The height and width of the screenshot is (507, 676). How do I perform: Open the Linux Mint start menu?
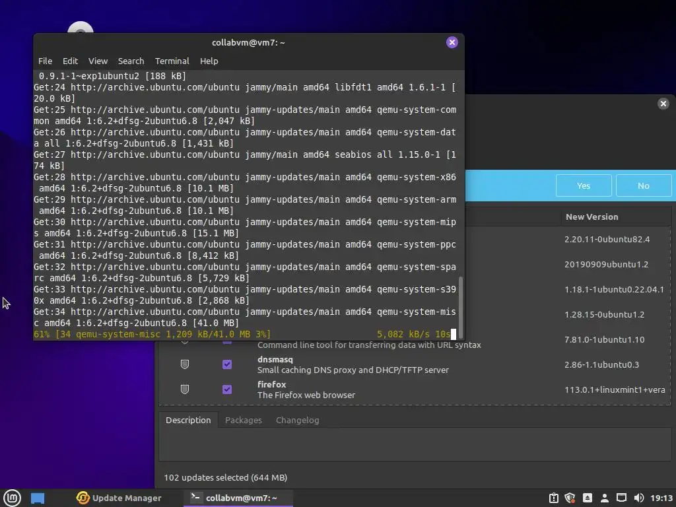coord(12,498)
